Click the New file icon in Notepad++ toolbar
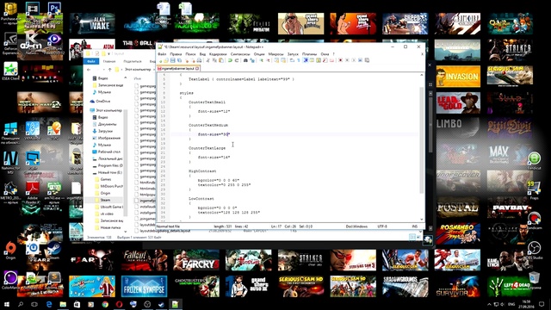 [160, 60]
